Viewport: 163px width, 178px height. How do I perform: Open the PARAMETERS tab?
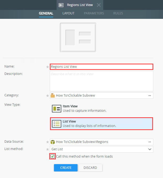coord(94,13)
